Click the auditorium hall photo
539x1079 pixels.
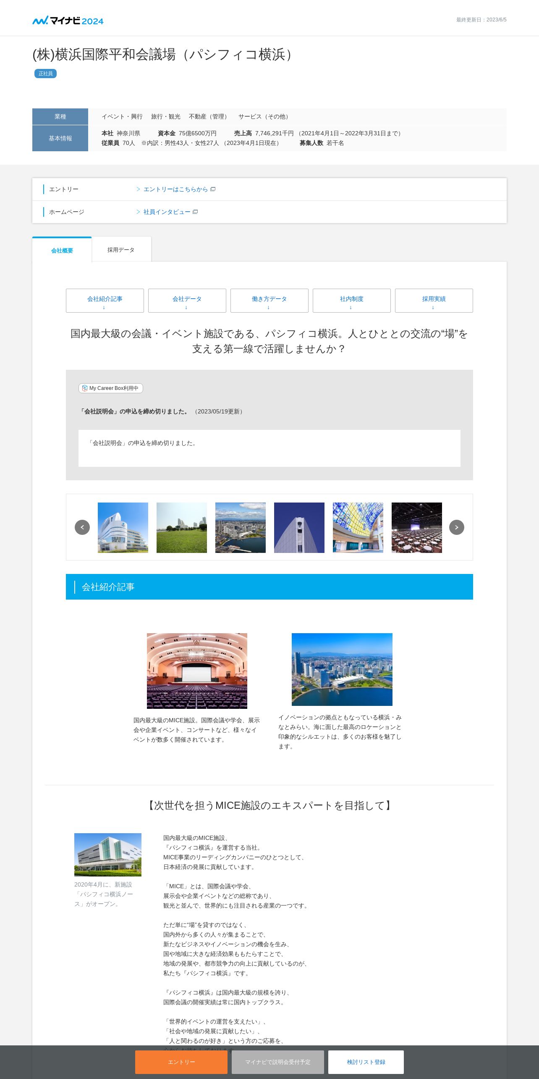pyautogui.click(x=197, y=671)
